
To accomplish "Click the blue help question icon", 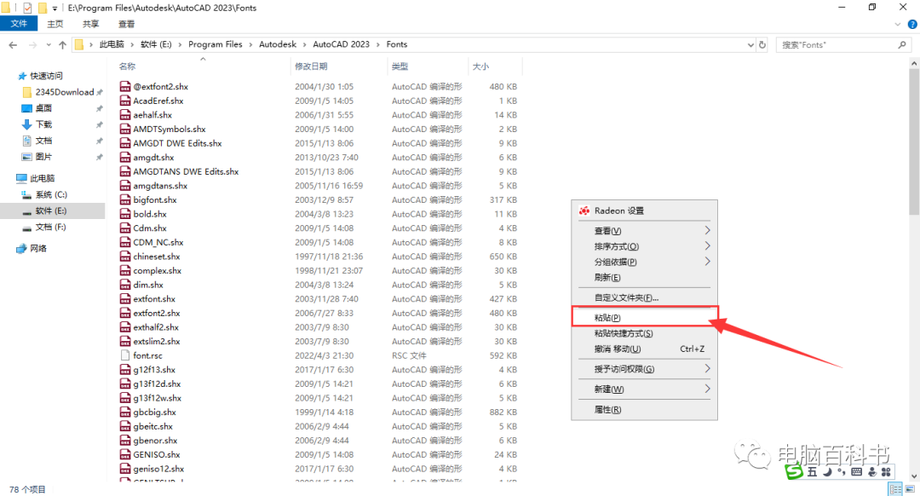I will [912, 24].
